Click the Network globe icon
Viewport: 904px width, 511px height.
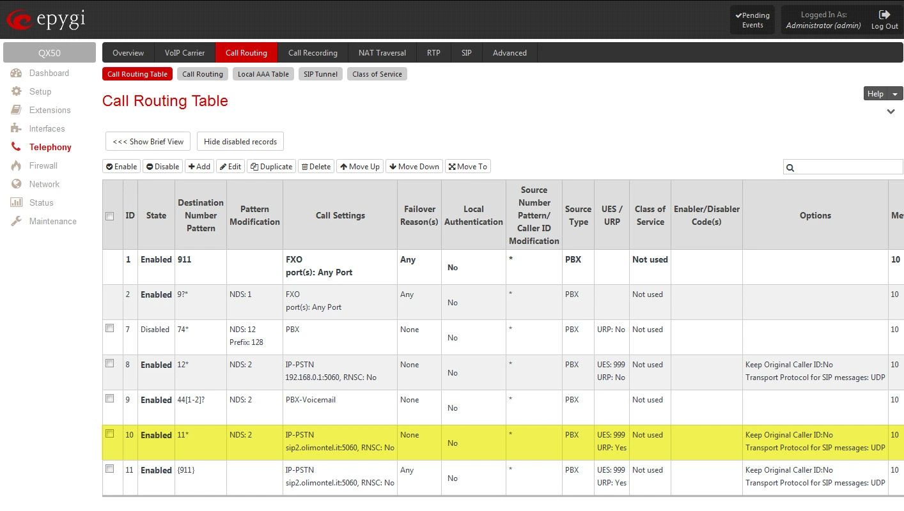(17, 184)
